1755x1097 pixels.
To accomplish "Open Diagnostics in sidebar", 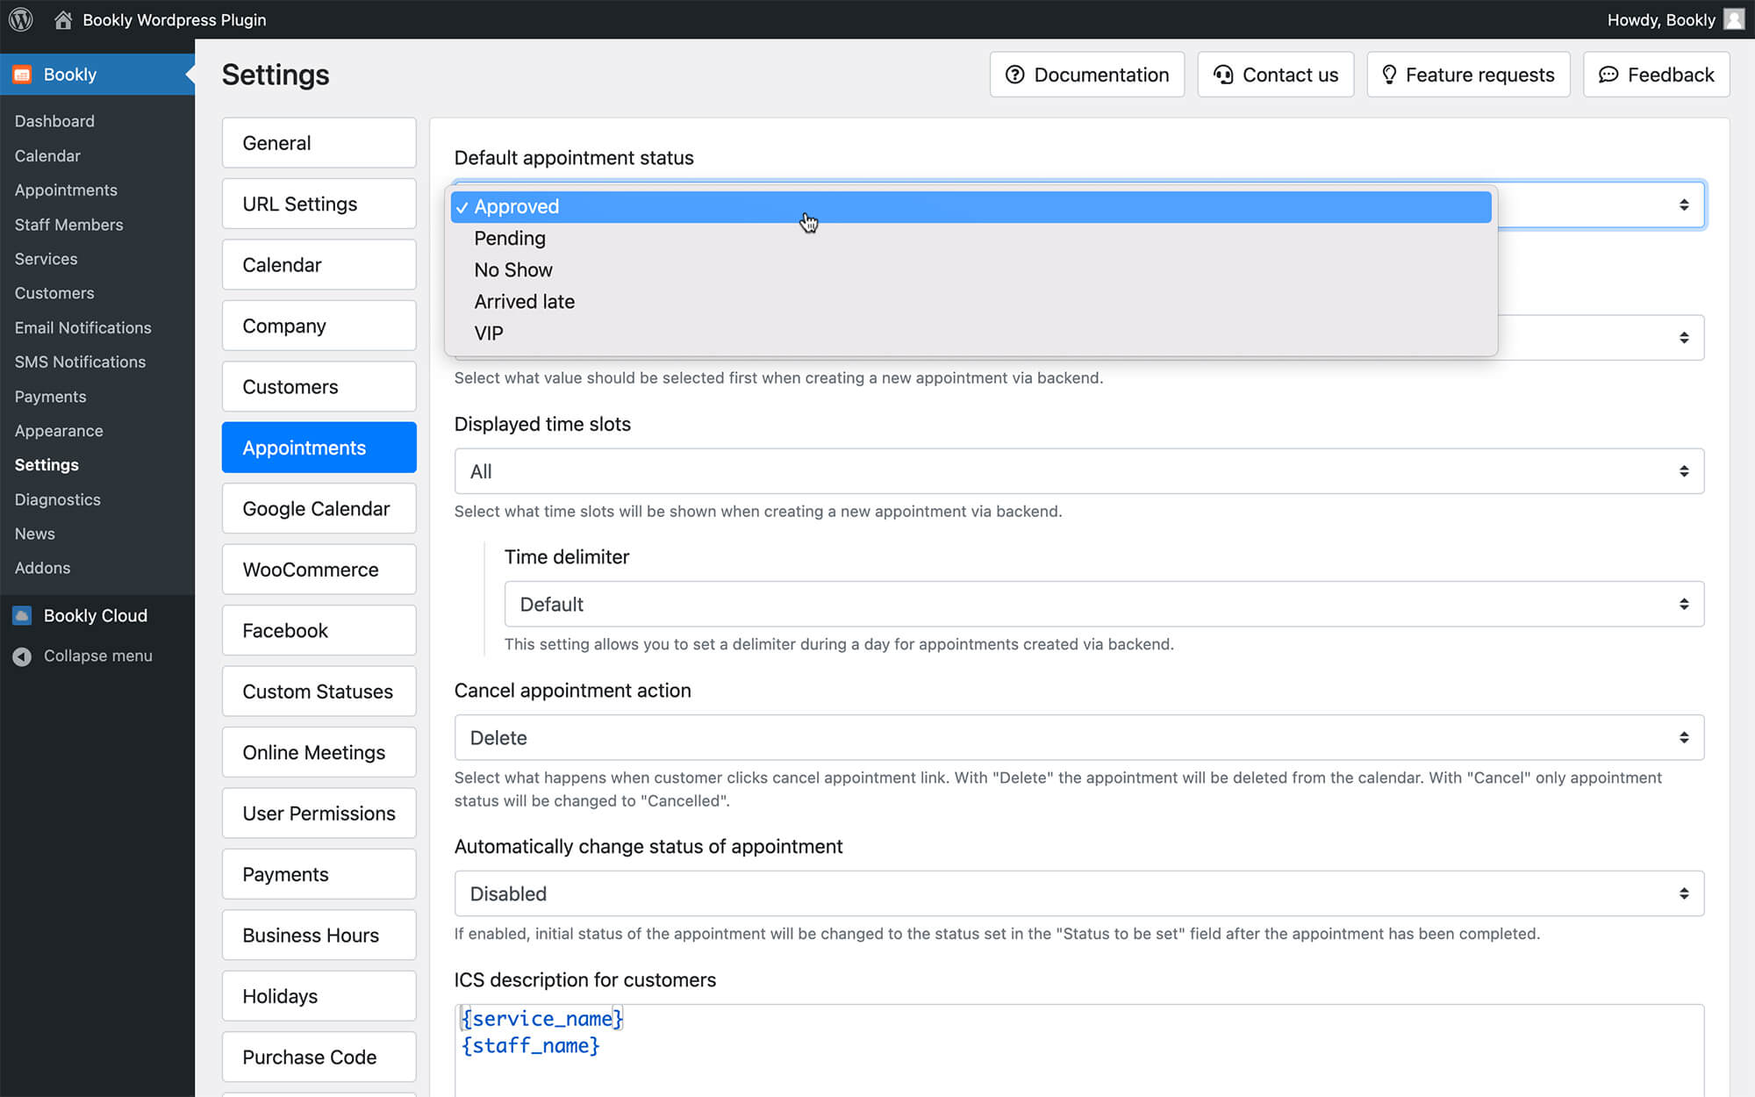I will coord(57,499).
